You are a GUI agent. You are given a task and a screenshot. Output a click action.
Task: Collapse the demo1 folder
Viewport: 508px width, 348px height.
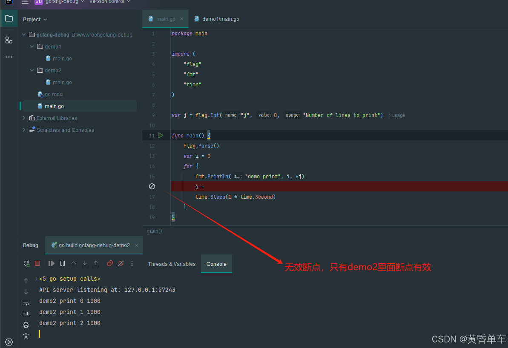point(32,46)
